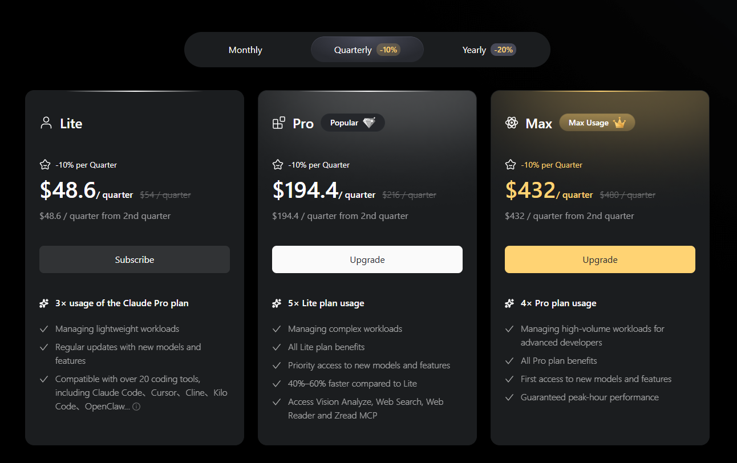Click the crown icon in Max Usage badge

coord(619,123)
